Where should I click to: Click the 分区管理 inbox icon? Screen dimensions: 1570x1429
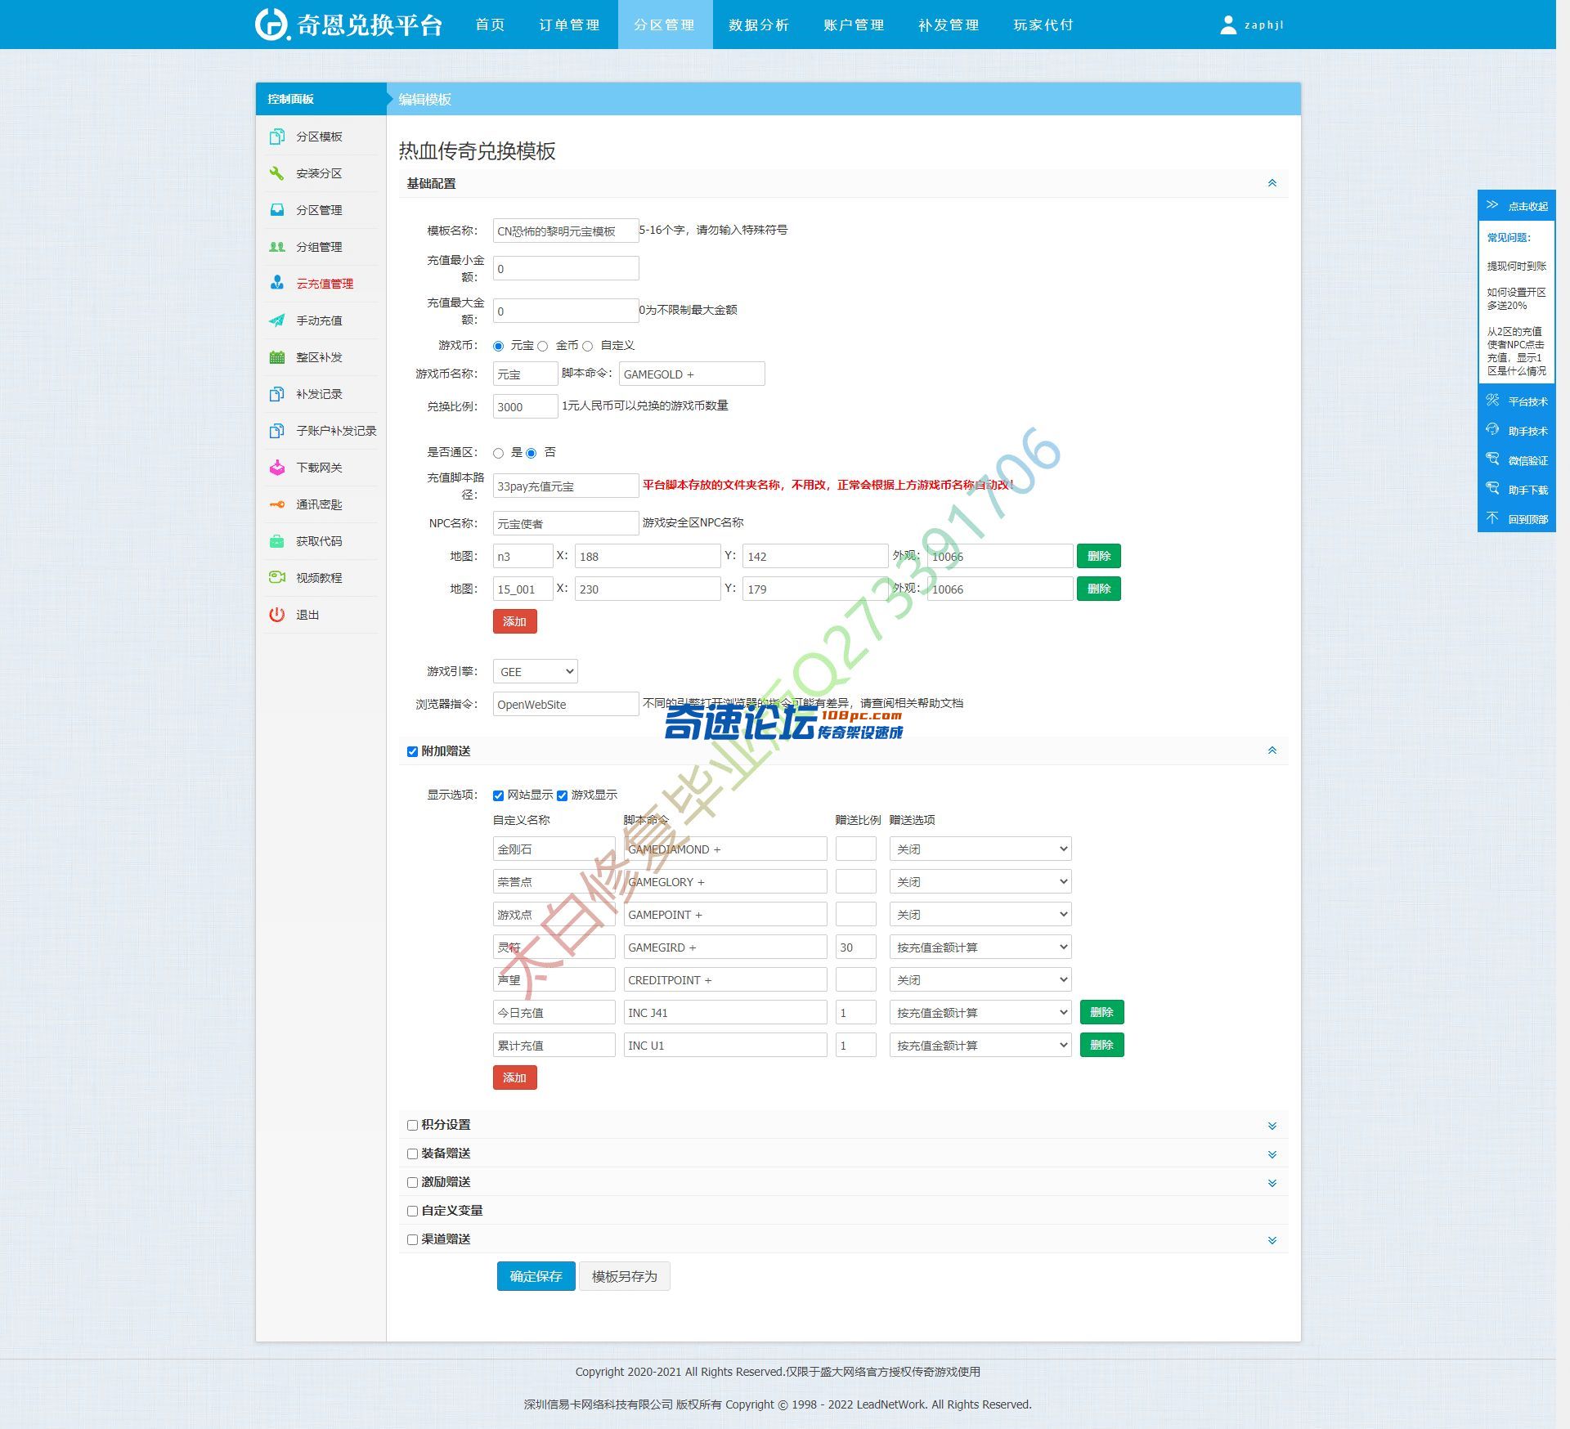coord(277,210)
